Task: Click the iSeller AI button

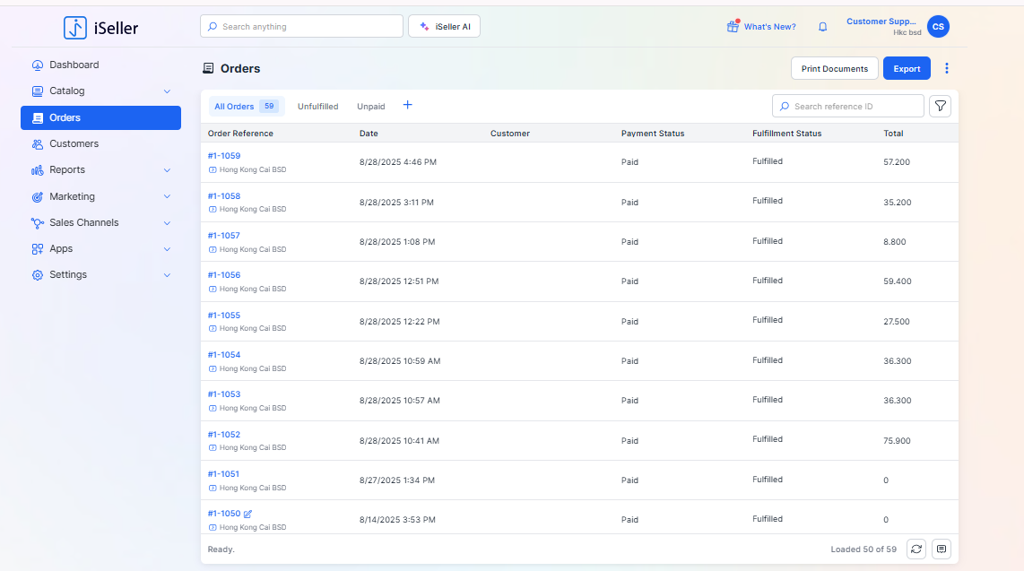Action: (x=444, y=27)
